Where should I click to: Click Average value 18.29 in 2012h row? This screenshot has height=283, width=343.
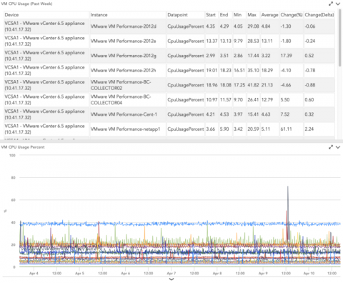(267, 70)
